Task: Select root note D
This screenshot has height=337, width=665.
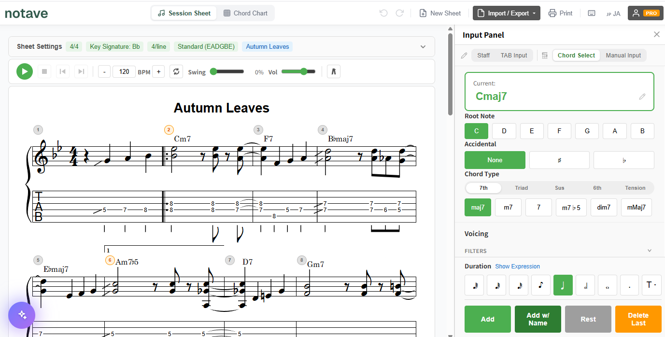Action: (504, 131)
